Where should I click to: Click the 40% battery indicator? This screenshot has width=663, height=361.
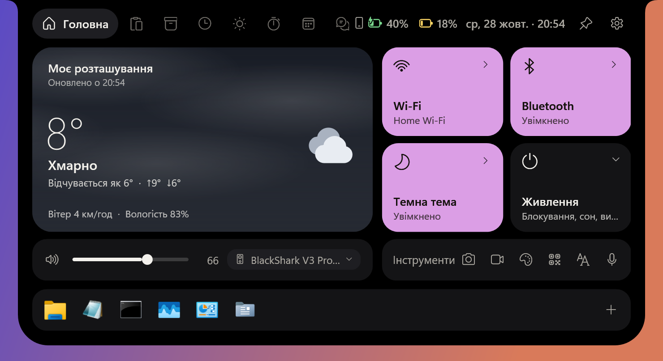(x=388, y=24)
